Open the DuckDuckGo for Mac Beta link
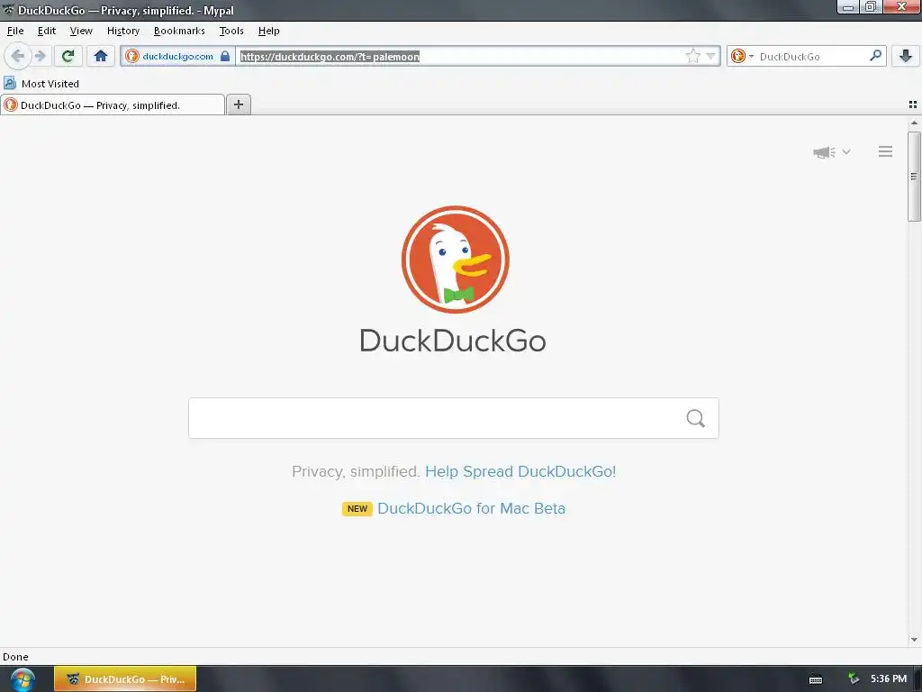The image size is (922, 692). pos(471,508)
